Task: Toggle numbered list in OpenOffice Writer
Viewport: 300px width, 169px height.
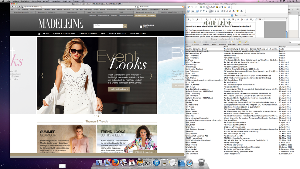Action: (222, 11)
